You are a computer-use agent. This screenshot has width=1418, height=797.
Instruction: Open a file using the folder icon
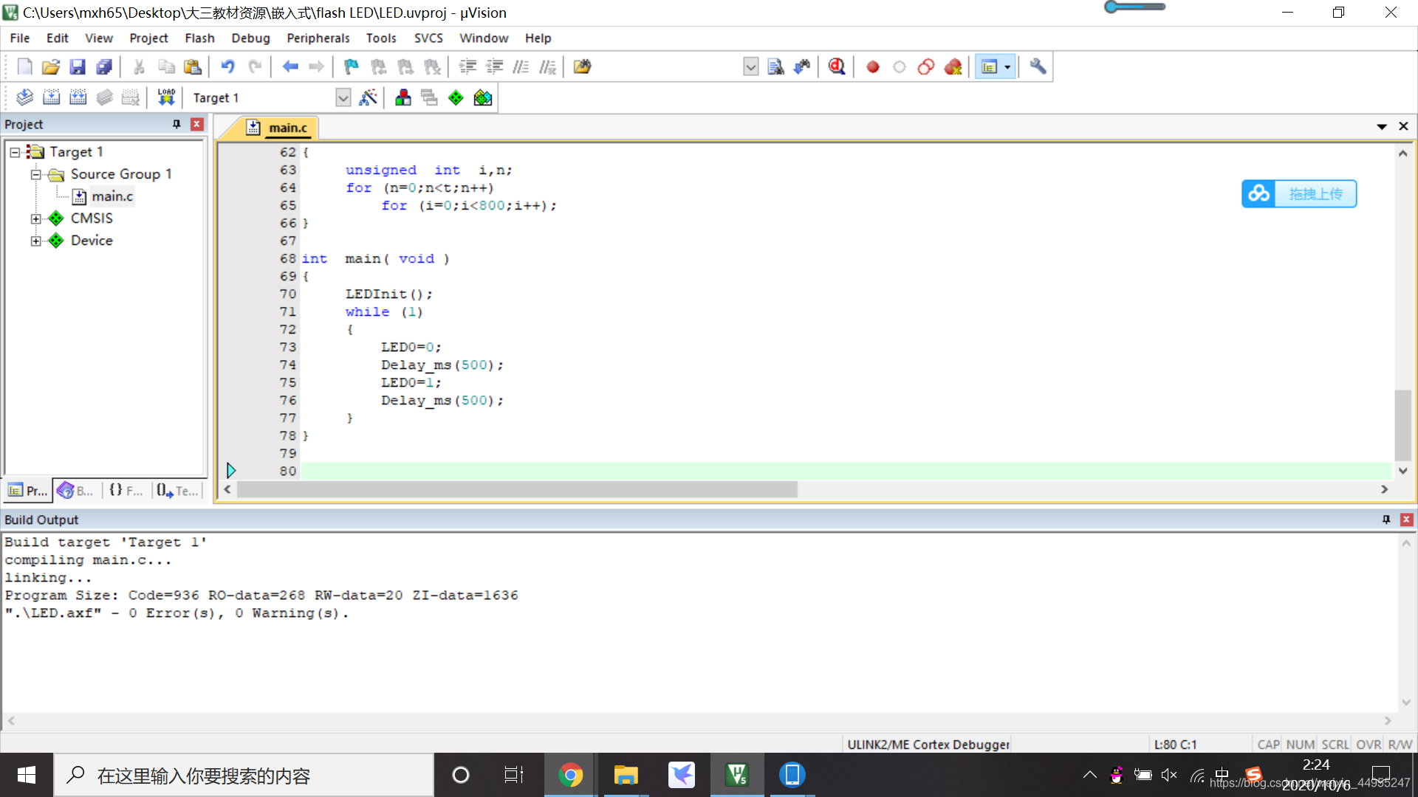click(x=51, y=67)
